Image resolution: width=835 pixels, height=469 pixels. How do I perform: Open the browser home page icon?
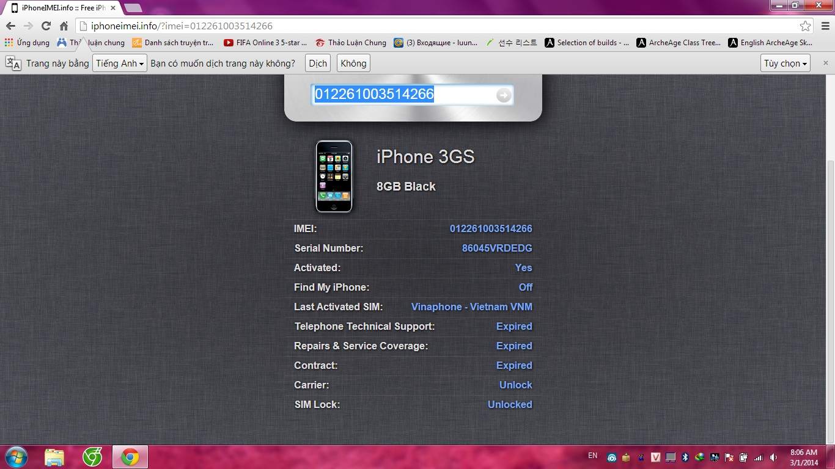pos(64,26)
